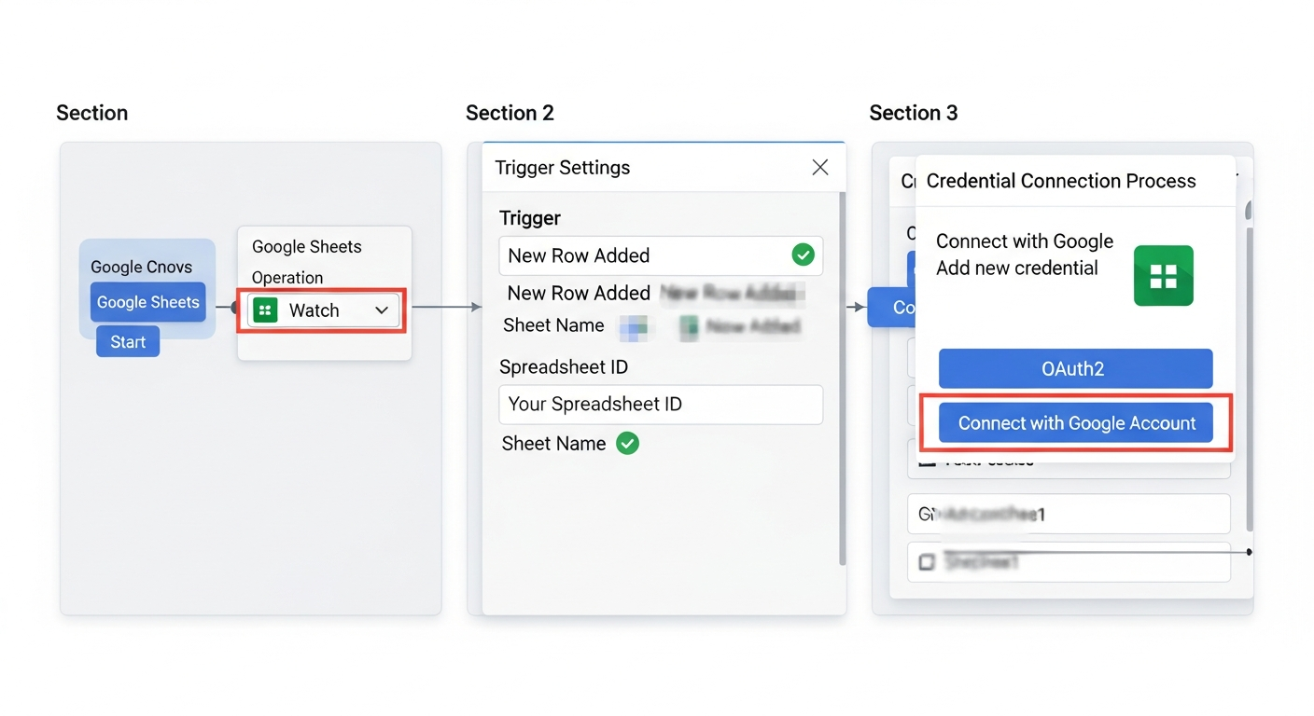Image resolution: width=1314 pixels, height=716 pixels.
Task: Expand the Watch operation dropdown chevron
Action: (382, 310)
